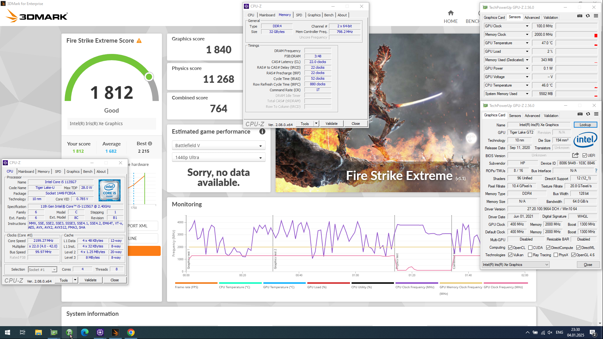603x339 pixels.
Task: Toggle the CUDA checkbox
Action: [x=530, y=248]
